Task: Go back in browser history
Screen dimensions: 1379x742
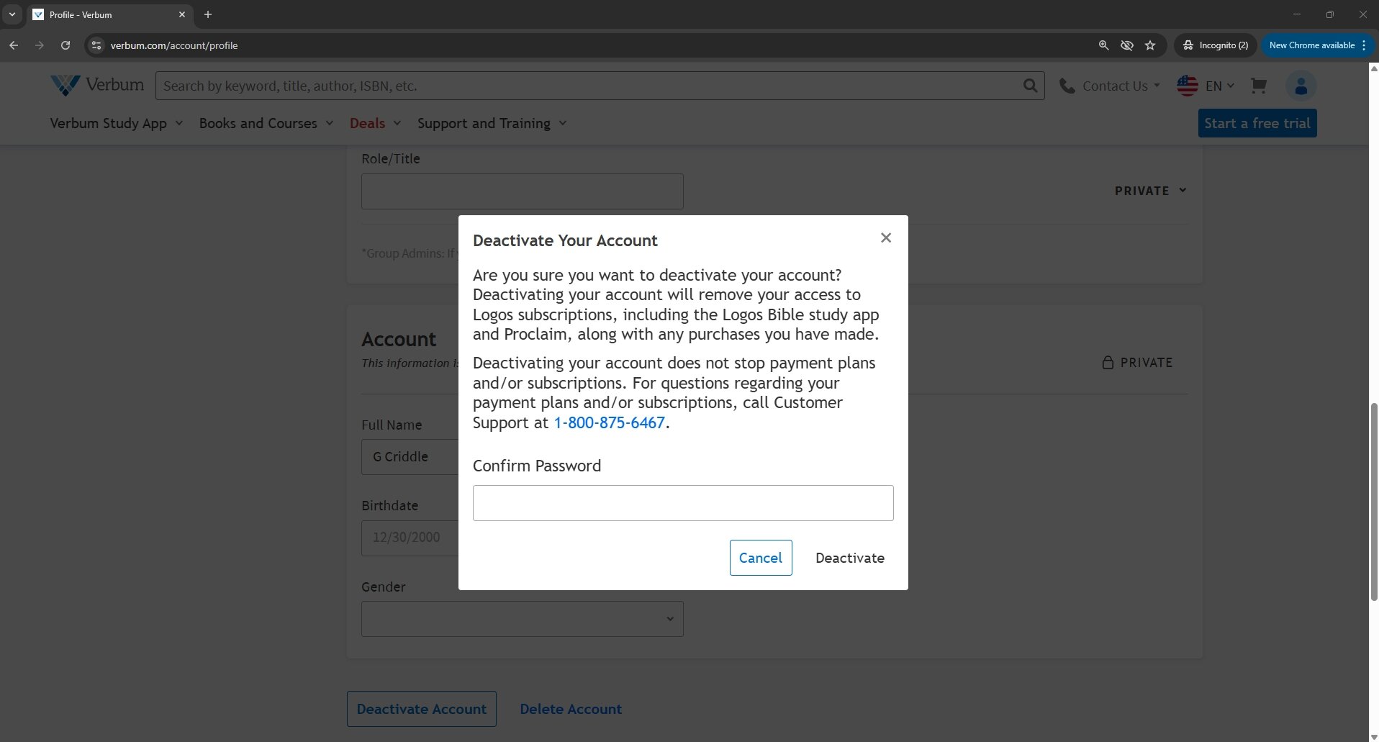Action: (x=14, y=45)
